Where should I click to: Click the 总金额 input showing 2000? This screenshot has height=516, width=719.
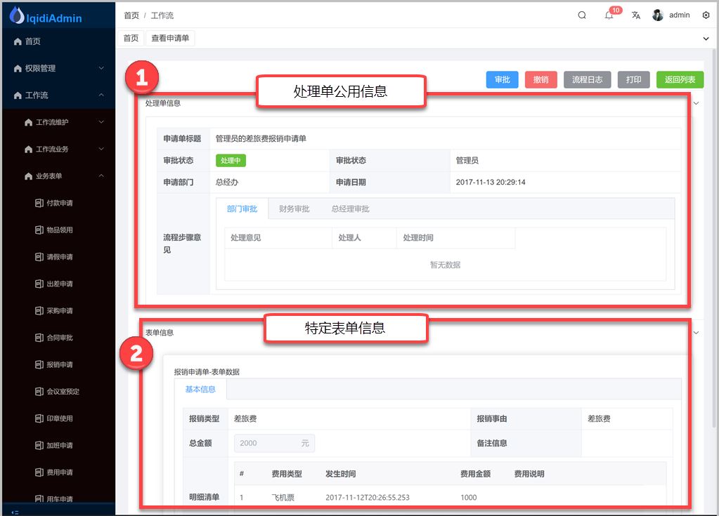coord(274,443)
